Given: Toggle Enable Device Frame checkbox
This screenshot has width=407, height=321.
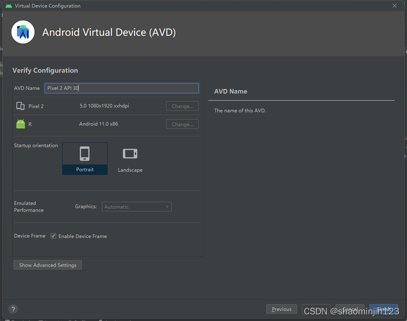Looking at the screenshot, I should coord(53,236).
